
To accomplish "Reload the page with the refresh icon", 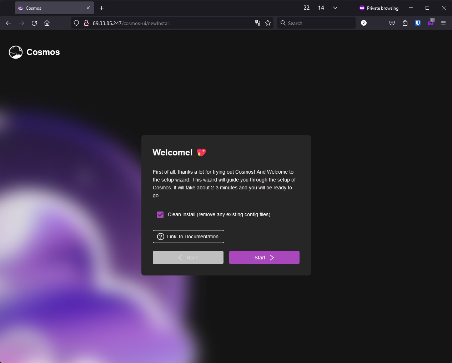I will tap(34, 23).
